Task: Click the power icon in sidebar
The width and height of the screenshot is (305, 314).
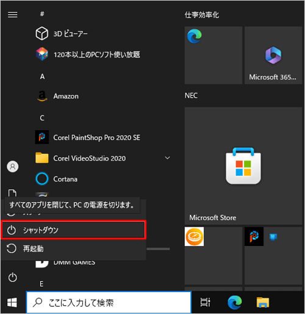Action: pos(13,277)
